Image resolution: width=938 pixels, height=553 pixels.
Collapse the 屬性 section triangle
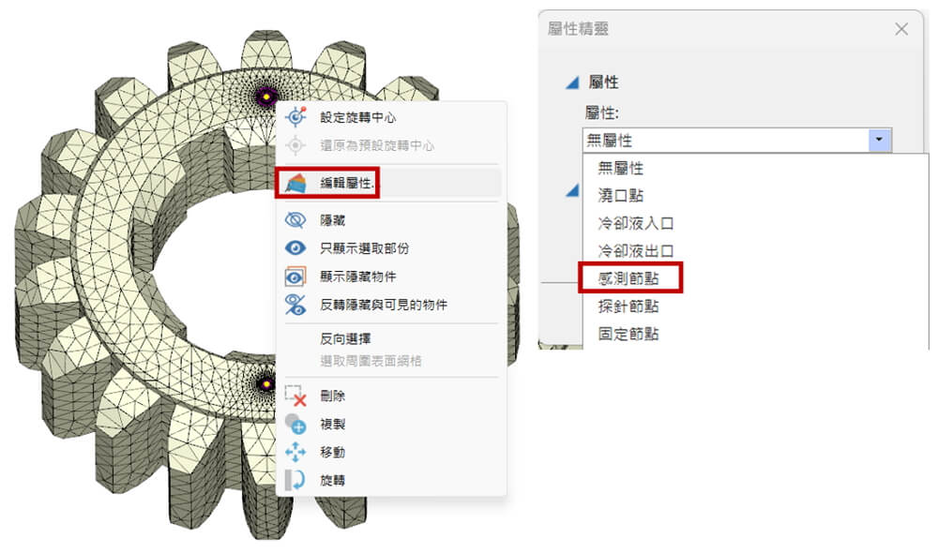click(572, 82)
